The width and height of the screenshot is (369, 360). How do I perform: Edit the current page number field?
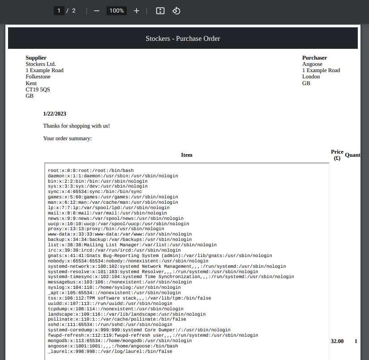click(59, 11)
